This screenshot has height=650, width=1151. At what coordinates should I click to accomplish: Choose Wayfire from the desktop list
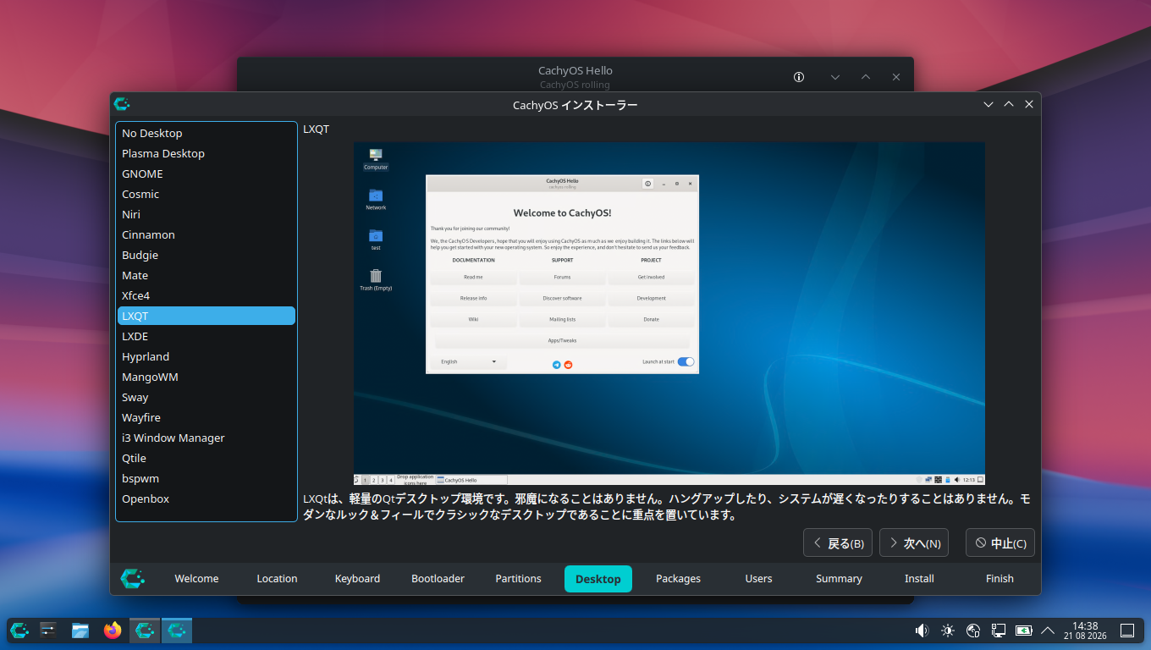(207, 417)
